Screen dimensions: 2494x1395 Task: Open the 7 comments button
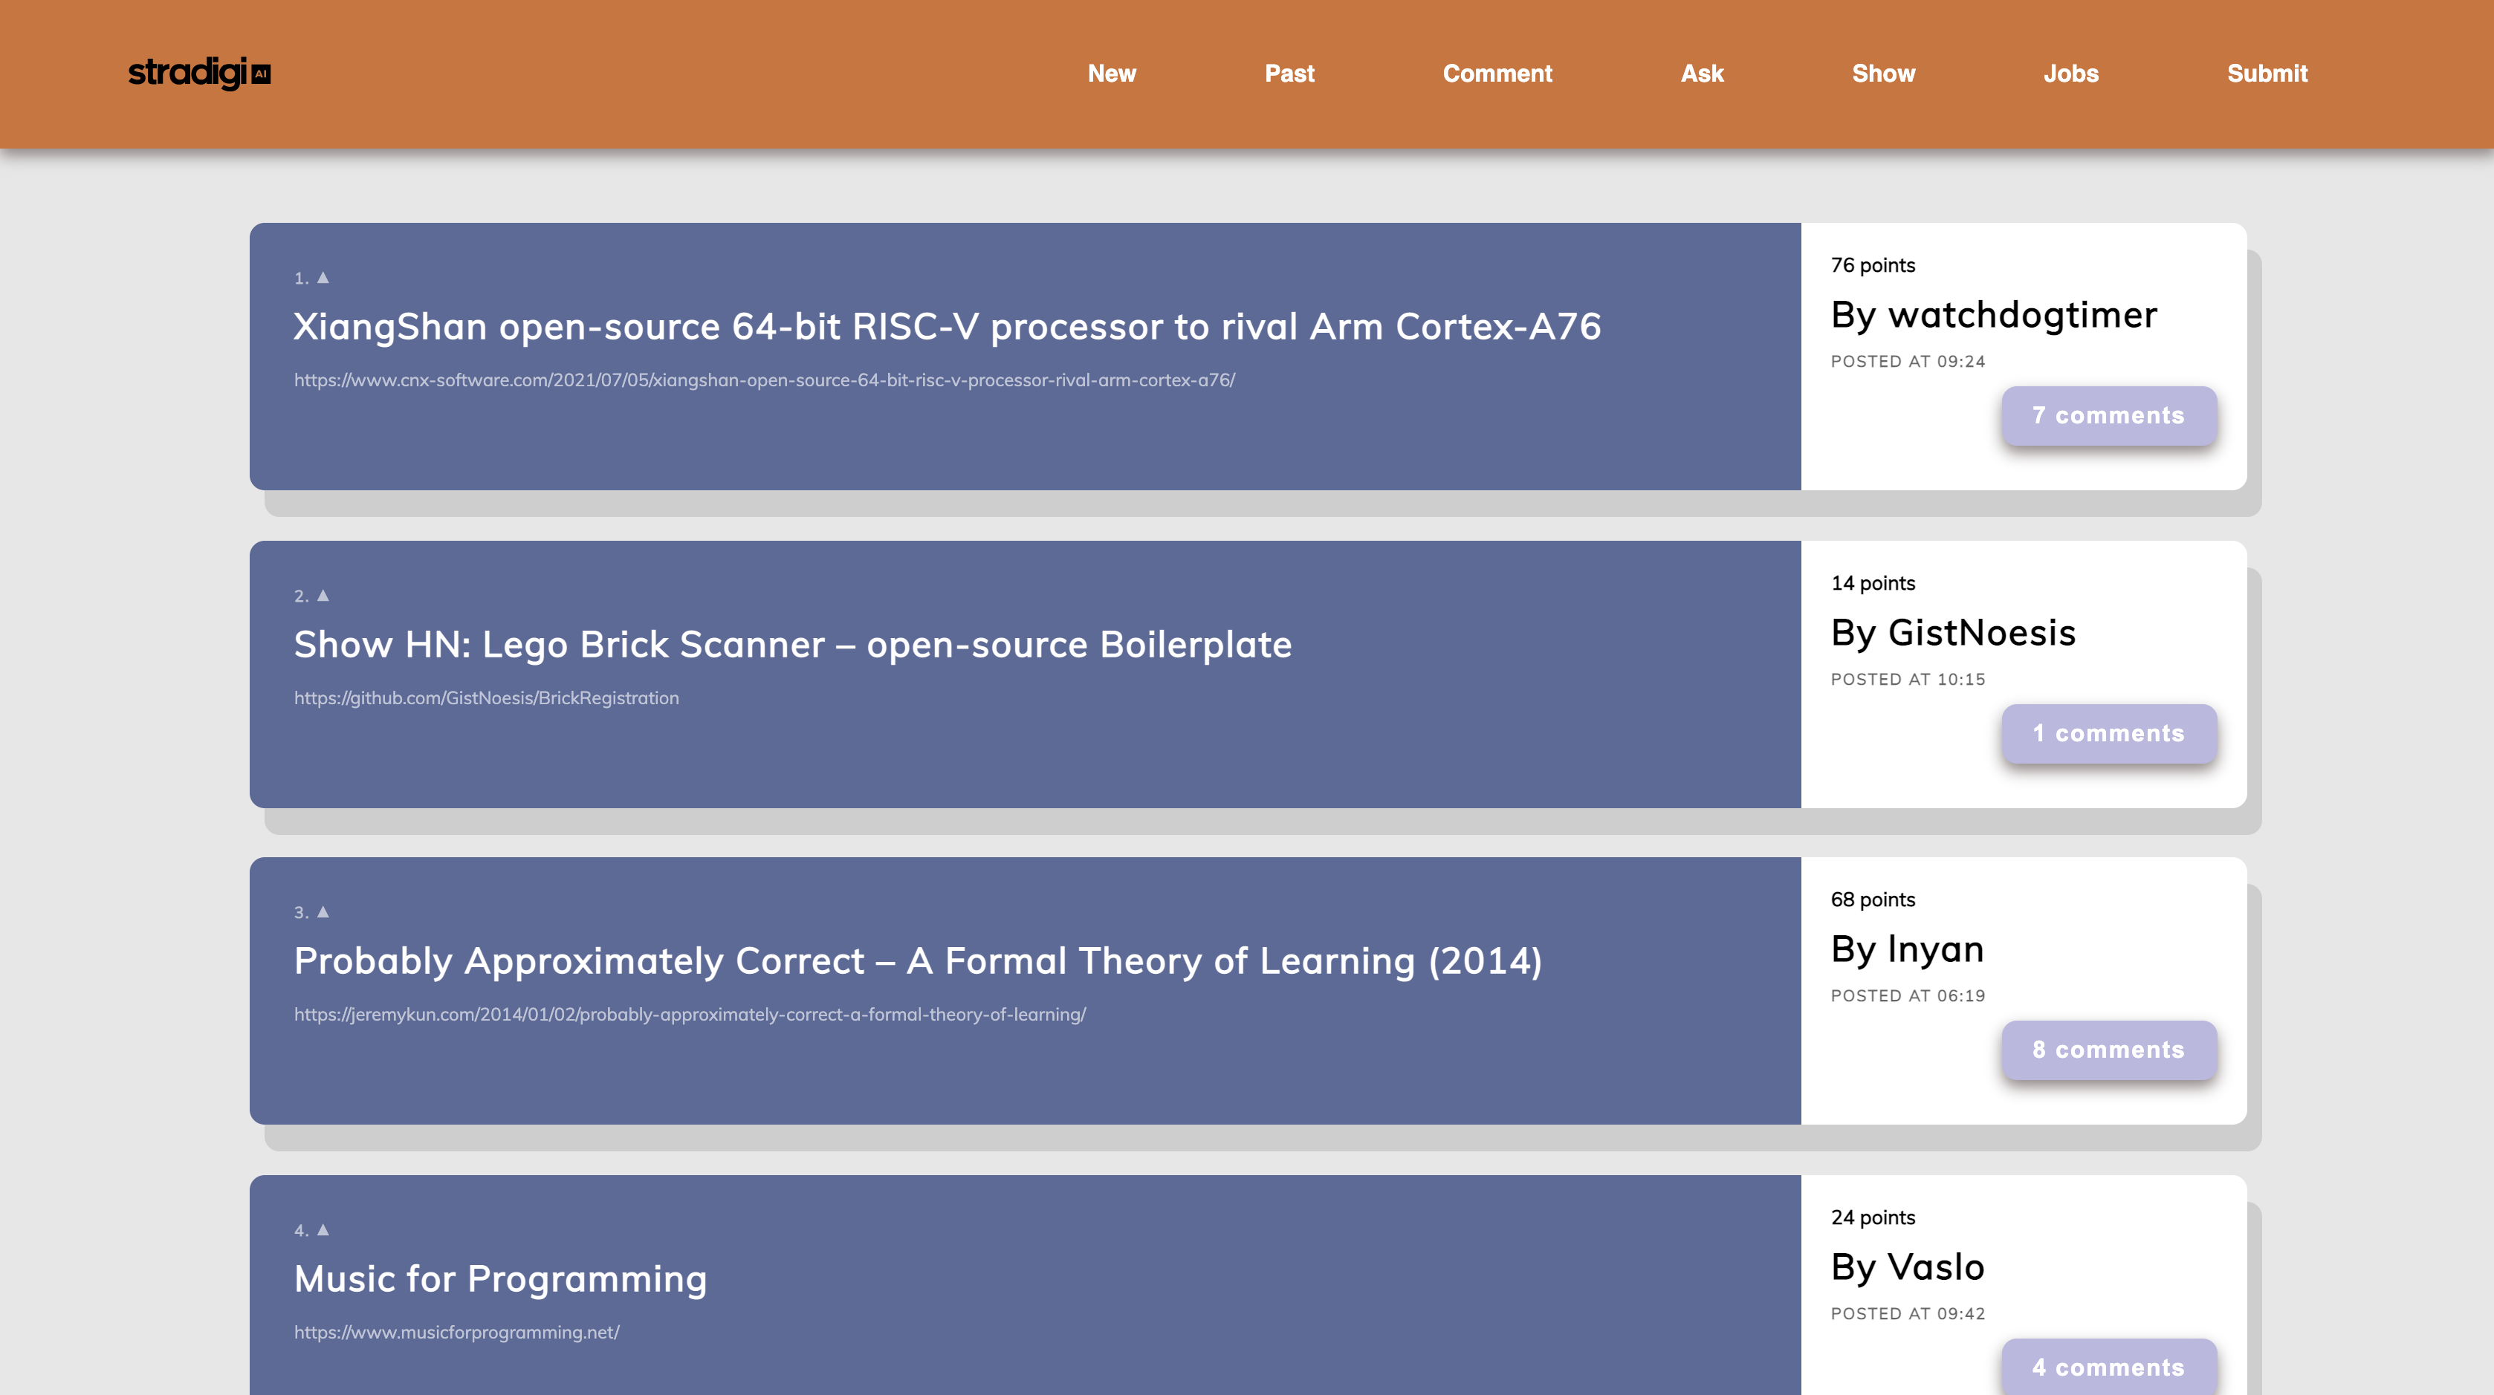click(2108, 416)
